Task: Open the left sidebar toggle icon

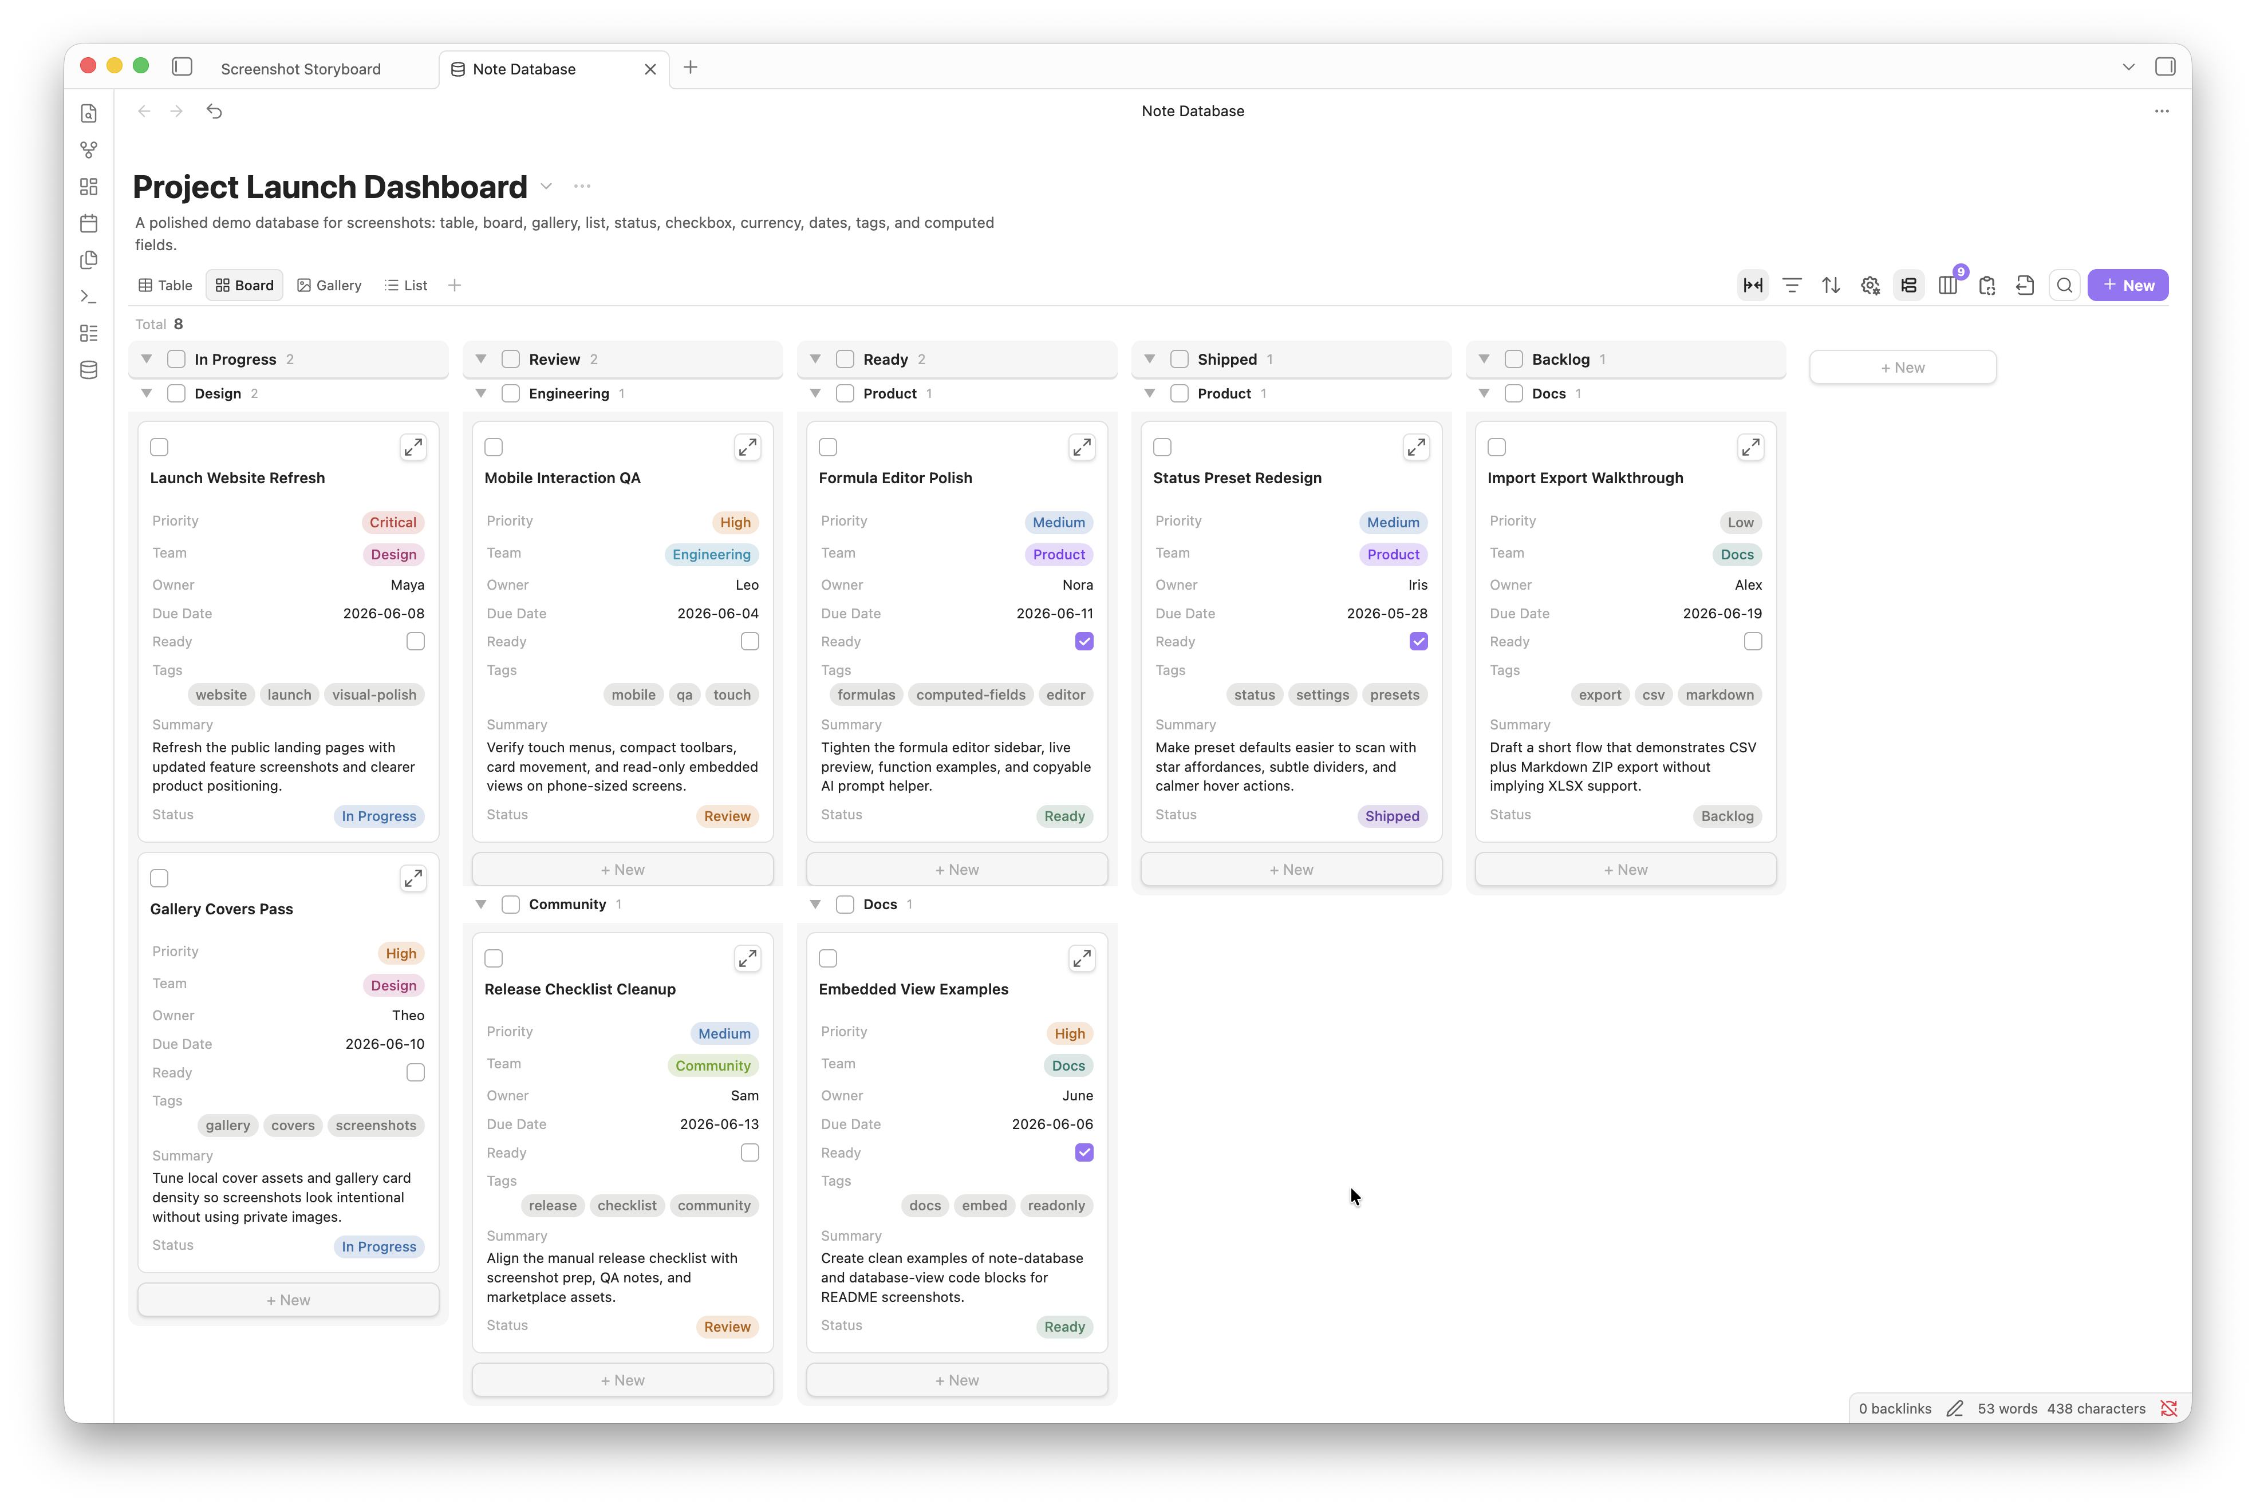Action: [182, 66]
